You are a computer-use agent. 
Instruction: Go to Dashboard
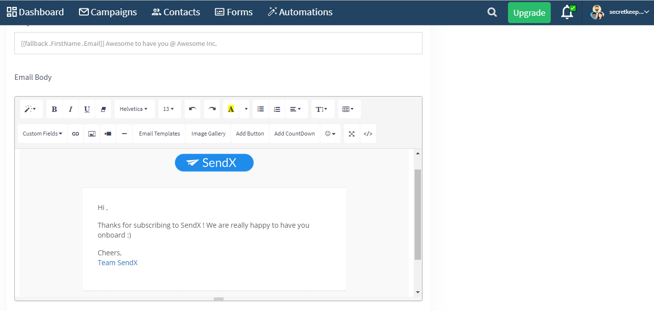click(x=35, y=12)
